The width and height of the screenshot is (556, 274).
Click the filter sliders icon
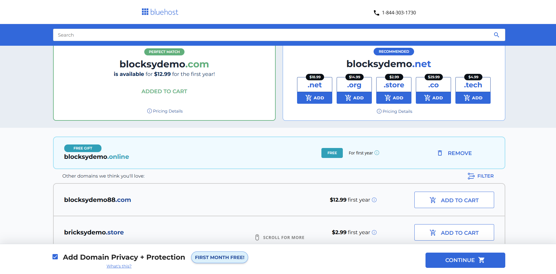tap(471, 176)
